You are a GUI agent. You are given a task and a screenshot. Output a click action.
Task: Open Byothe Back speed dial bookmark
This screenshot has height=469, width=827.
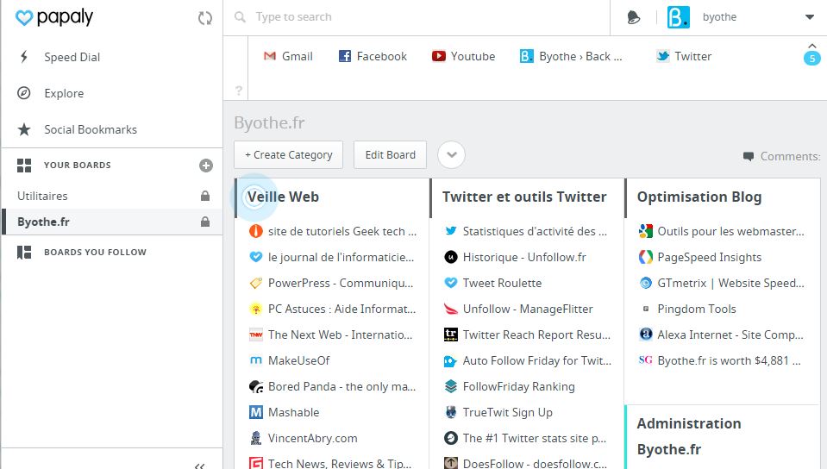tap(571, 56)
